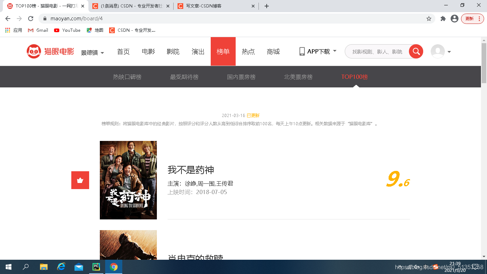Switch to the 热映口碑榜 tab
487x274 pixels.
pyautogui.click(x=127, y=77)
